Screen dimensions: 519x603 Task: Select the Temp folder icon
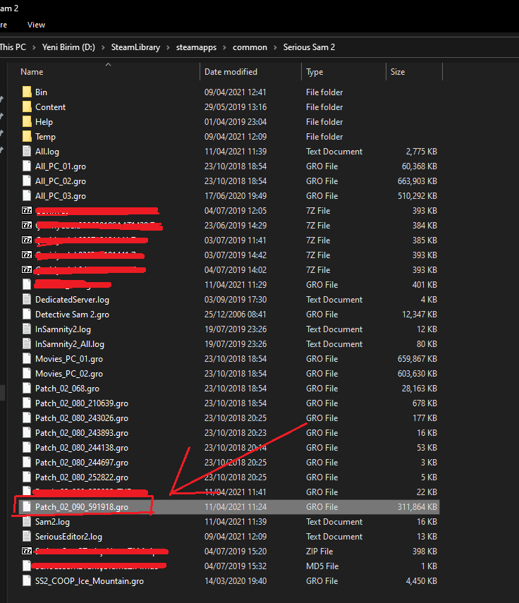pos(27,137)
